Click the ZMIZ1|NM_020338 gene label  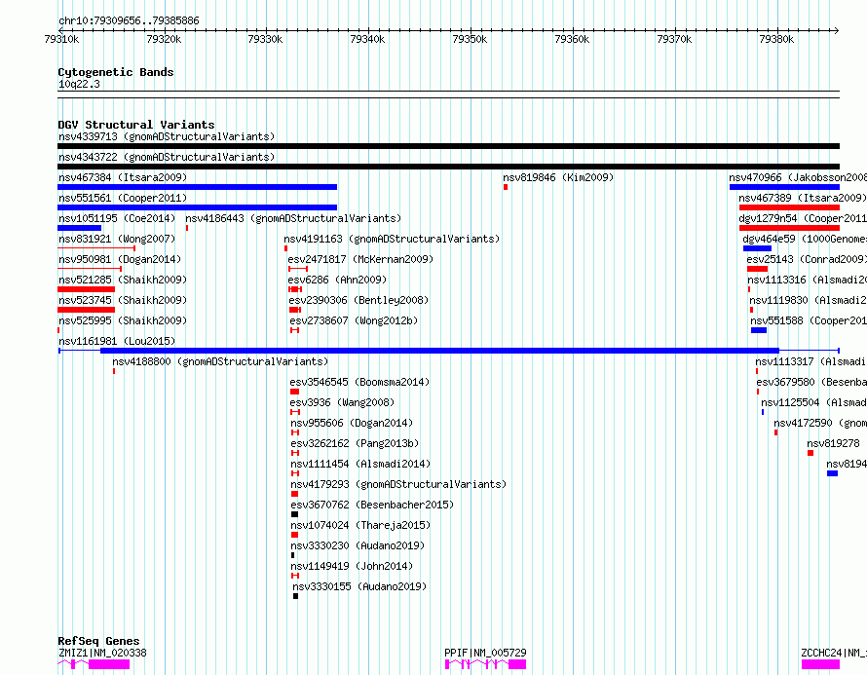(x=102, y=653)
